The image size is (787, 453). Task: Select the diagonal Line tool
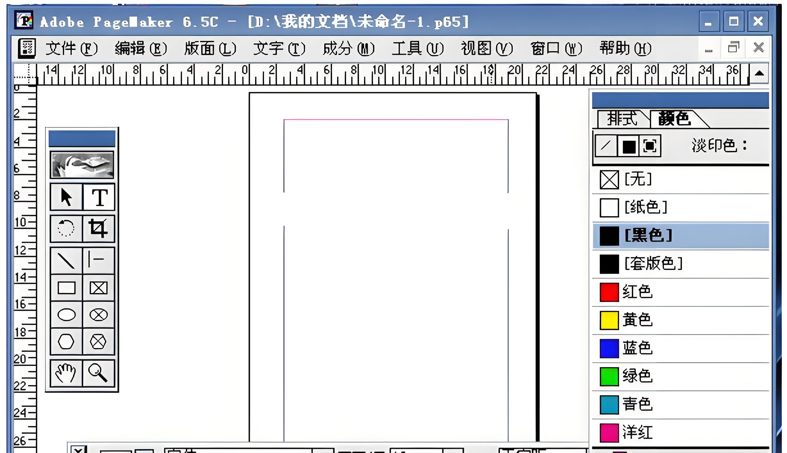click(66, 260)
